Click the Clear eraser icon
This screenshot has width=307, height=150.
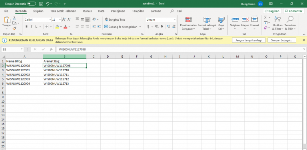click(265, 28)
